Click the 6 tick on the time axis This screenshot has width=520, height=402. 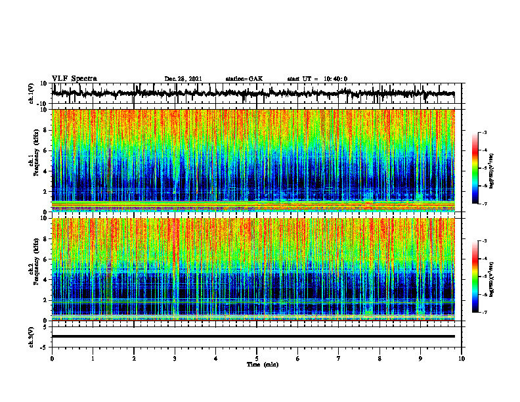point(297,359)
